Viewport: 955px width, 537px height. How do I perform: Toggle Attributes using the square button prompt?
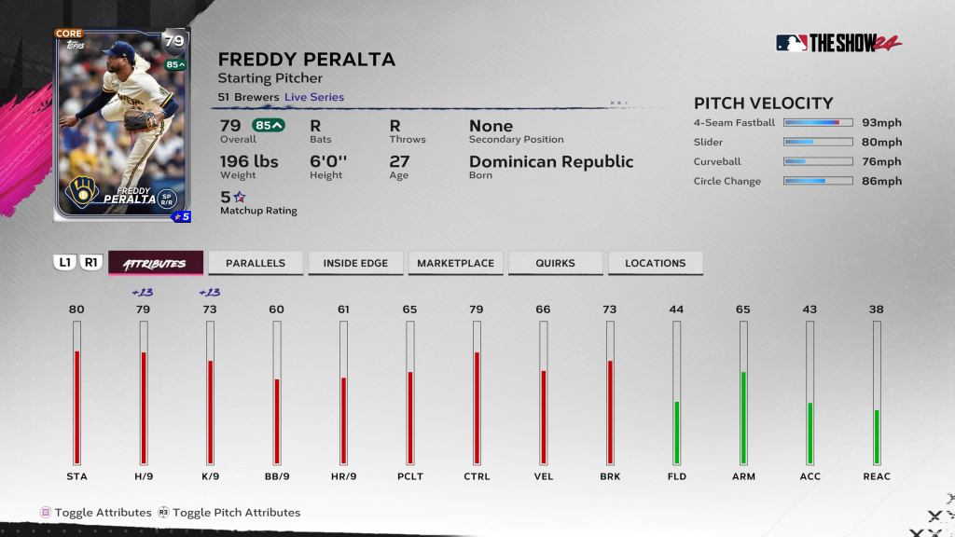point(45,512)
